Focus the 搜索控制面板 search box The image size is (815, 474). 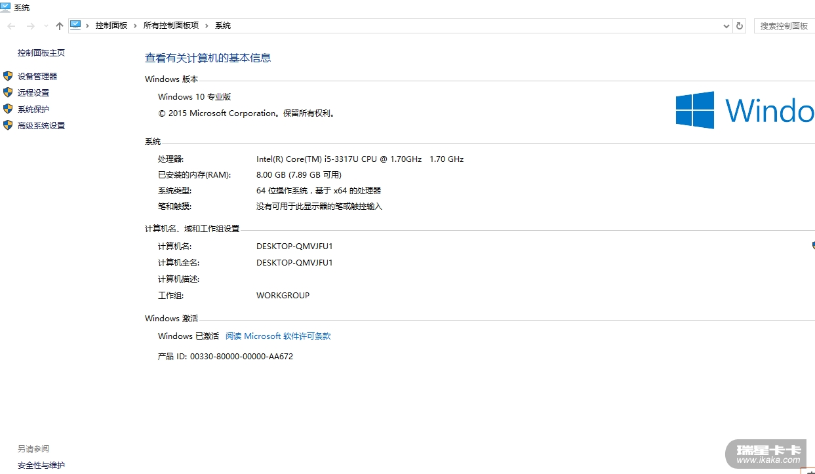784,26
